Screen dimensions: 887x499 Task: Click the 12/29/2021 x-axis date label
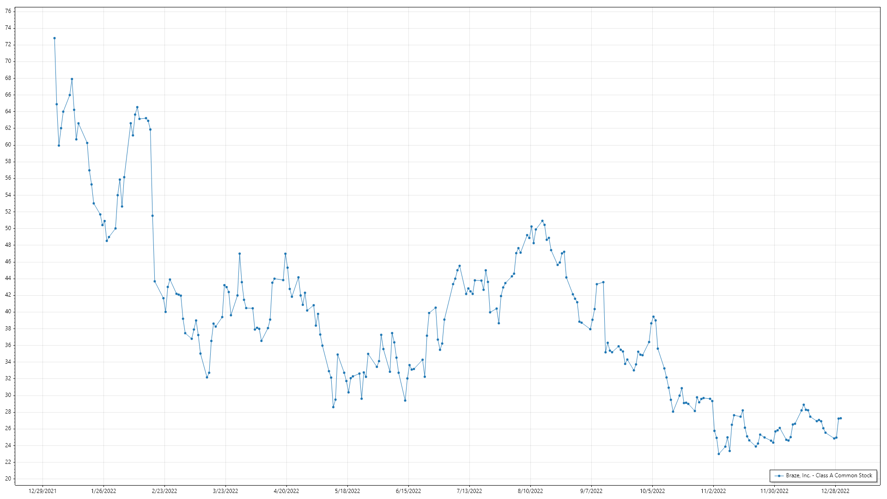(43, 491)
